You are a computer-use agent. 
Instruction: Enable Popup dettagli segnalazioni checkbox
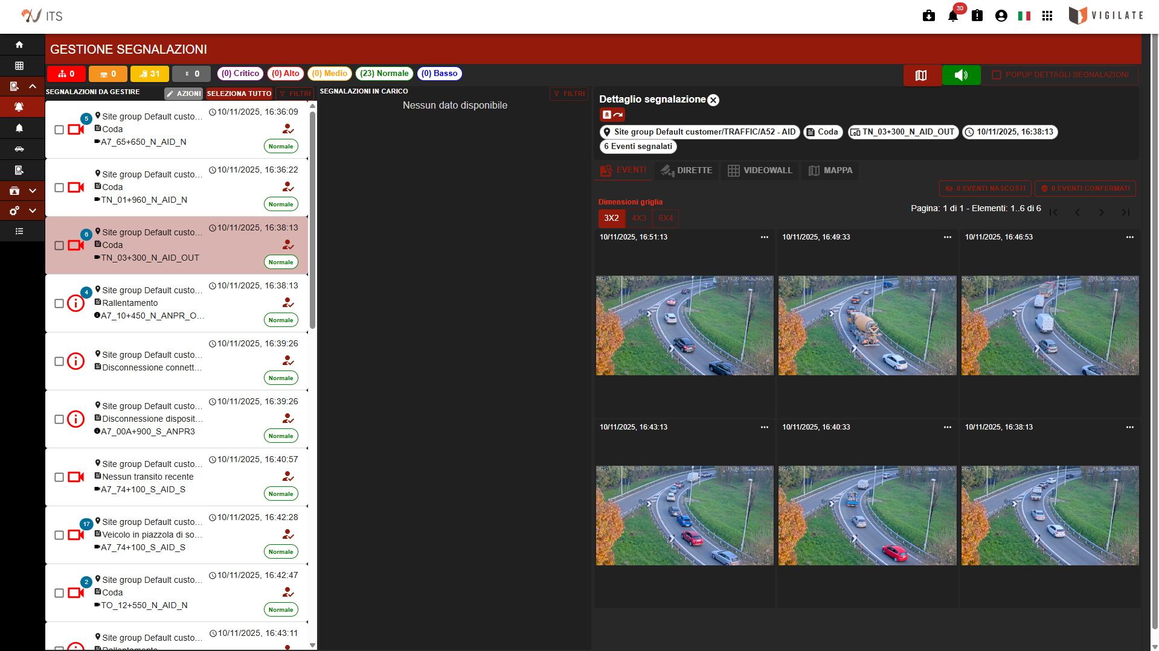pyautogui.click(x=997, y=75)
